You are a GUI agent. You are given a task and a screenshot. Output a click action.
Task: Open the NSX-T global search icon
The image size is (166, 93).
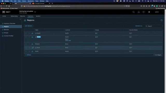click(134, 12)
